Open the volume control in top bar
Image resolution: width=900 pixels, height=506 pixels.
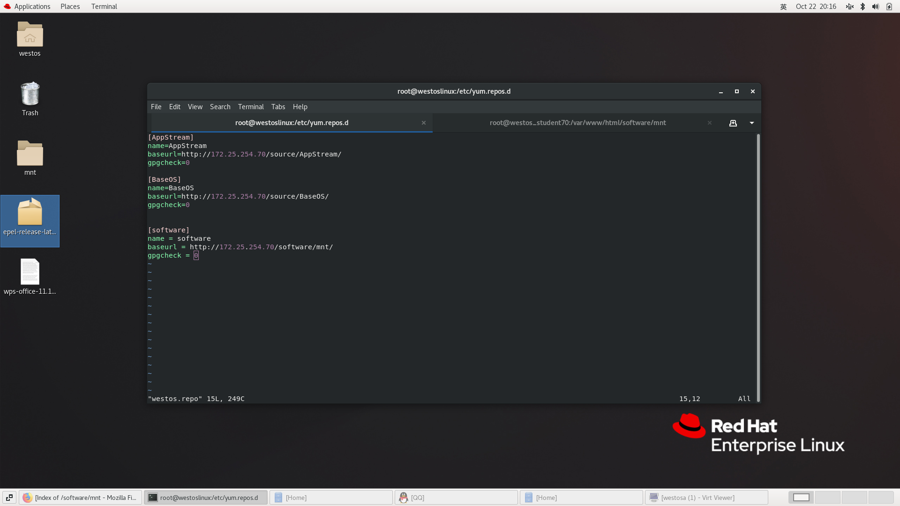tap(875, 7)
